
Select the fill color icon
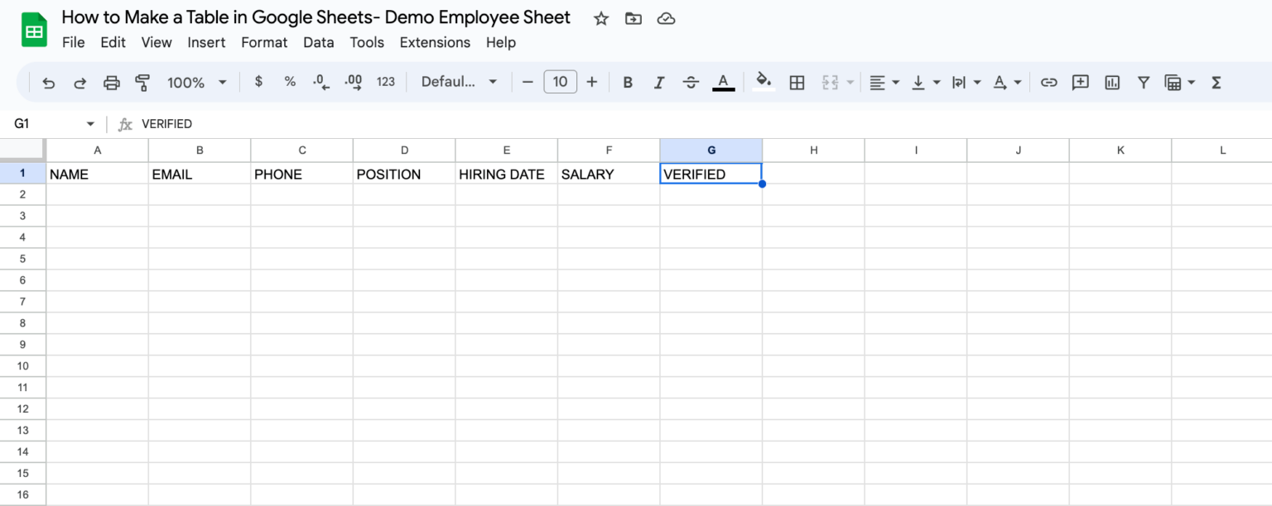pyautogui.click(x=764, y=82)
